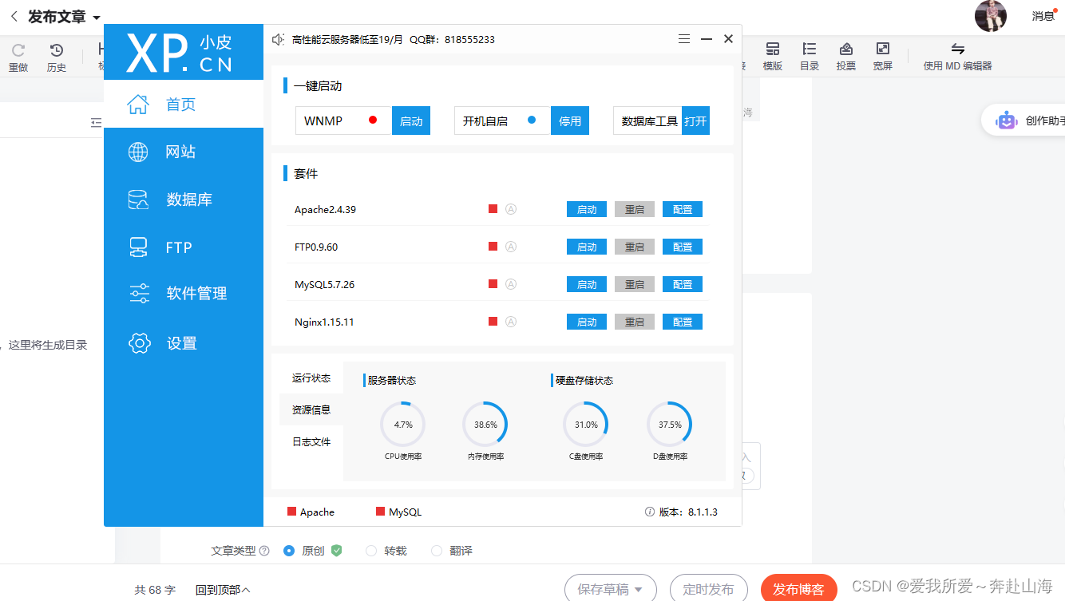Click the red status square for Apache2.4.39
This screenshot has height=601, width=1065.
point(493,209)
